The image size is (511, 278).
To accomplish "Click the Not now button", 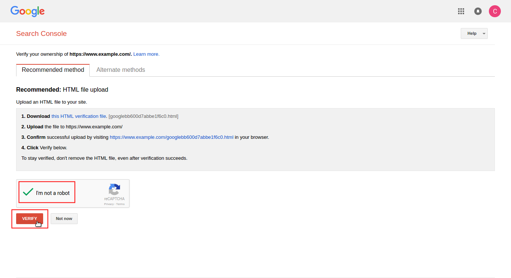I will click(64, 219).
